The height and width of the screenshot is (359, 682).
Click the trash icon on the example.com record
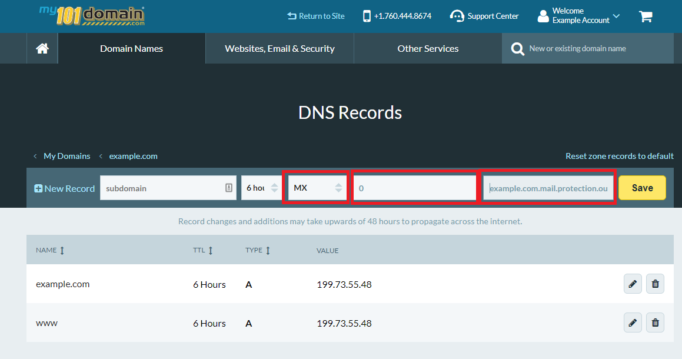point(655,284)
